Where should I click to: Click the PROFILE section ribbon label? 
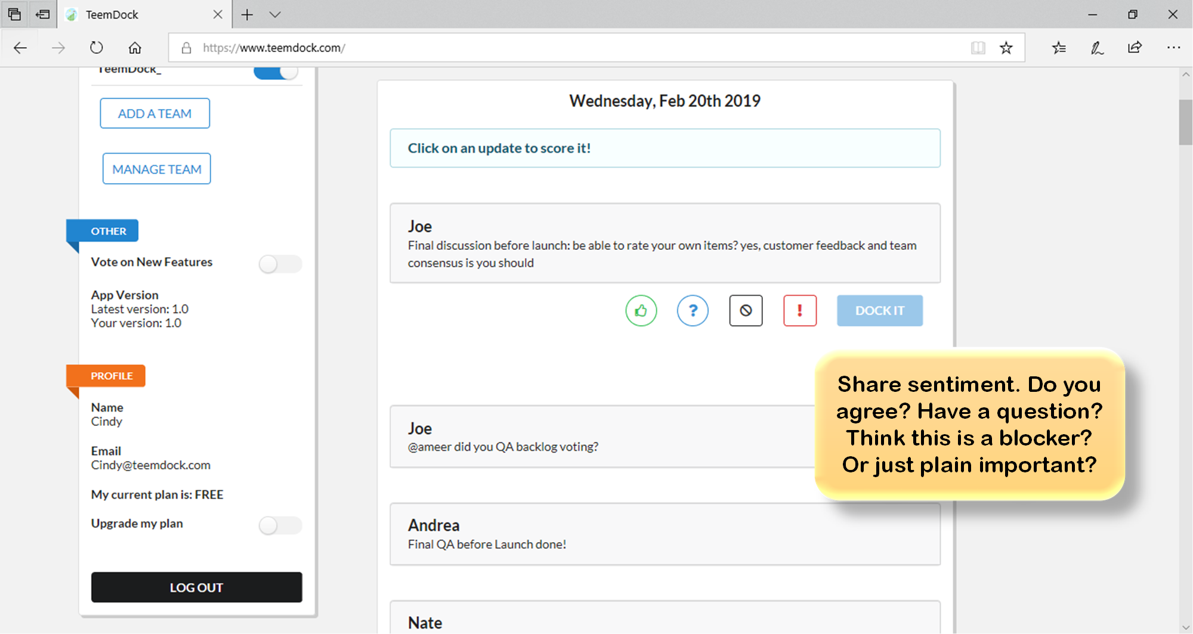[106, 376]
